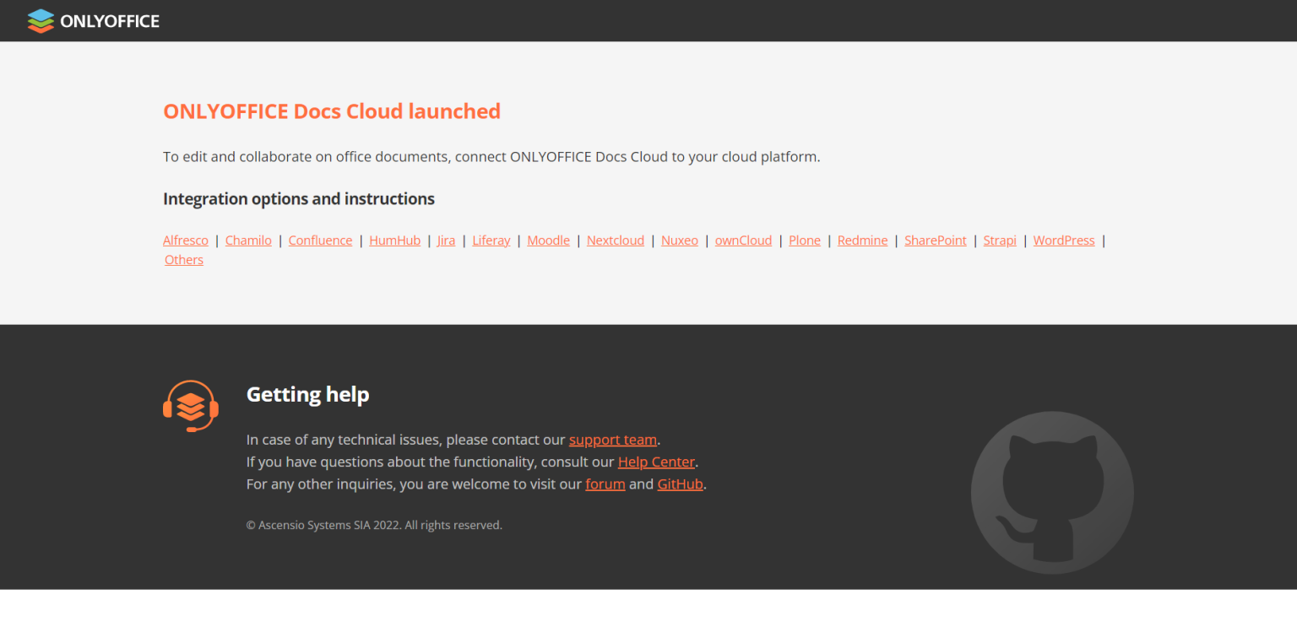Open the Chamilo integration link
Screen dimensions: 1297x627
[x=248, y=241]
